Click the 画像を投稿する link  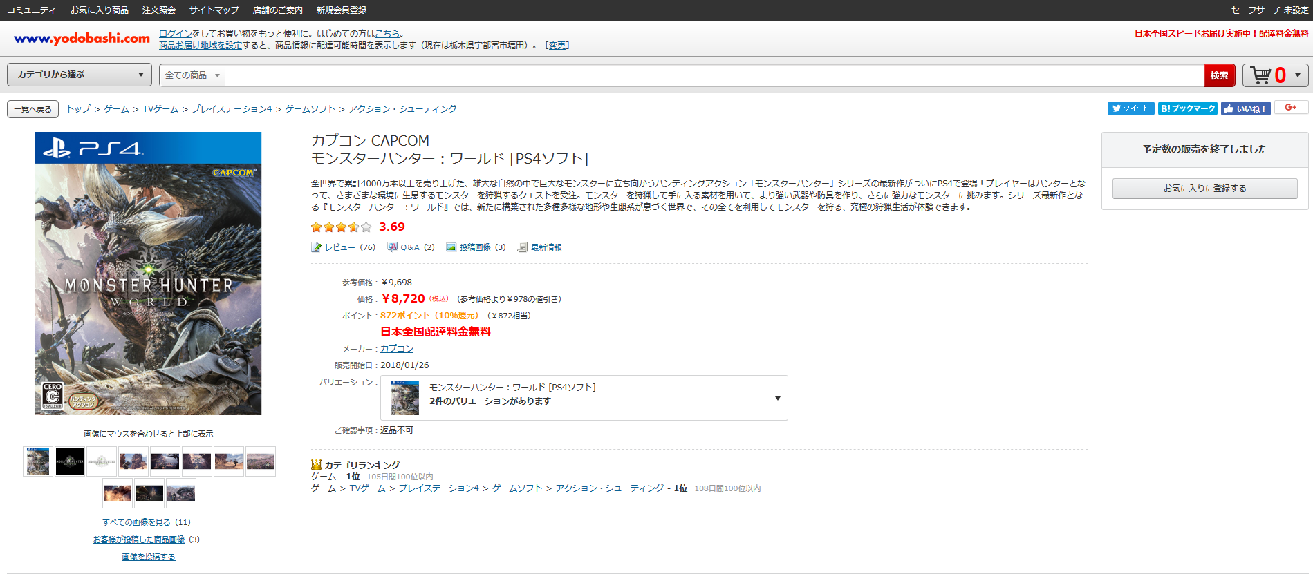coord(149,557)
